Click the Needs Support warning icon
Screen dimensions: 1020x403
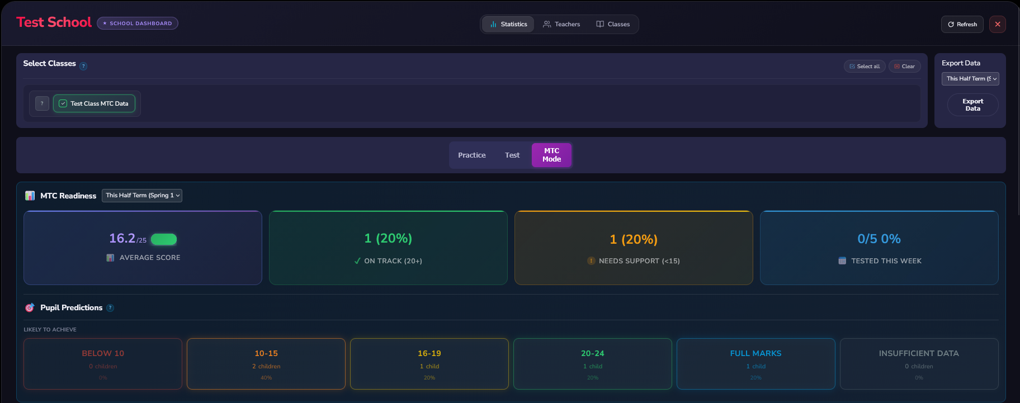(591, 261)
